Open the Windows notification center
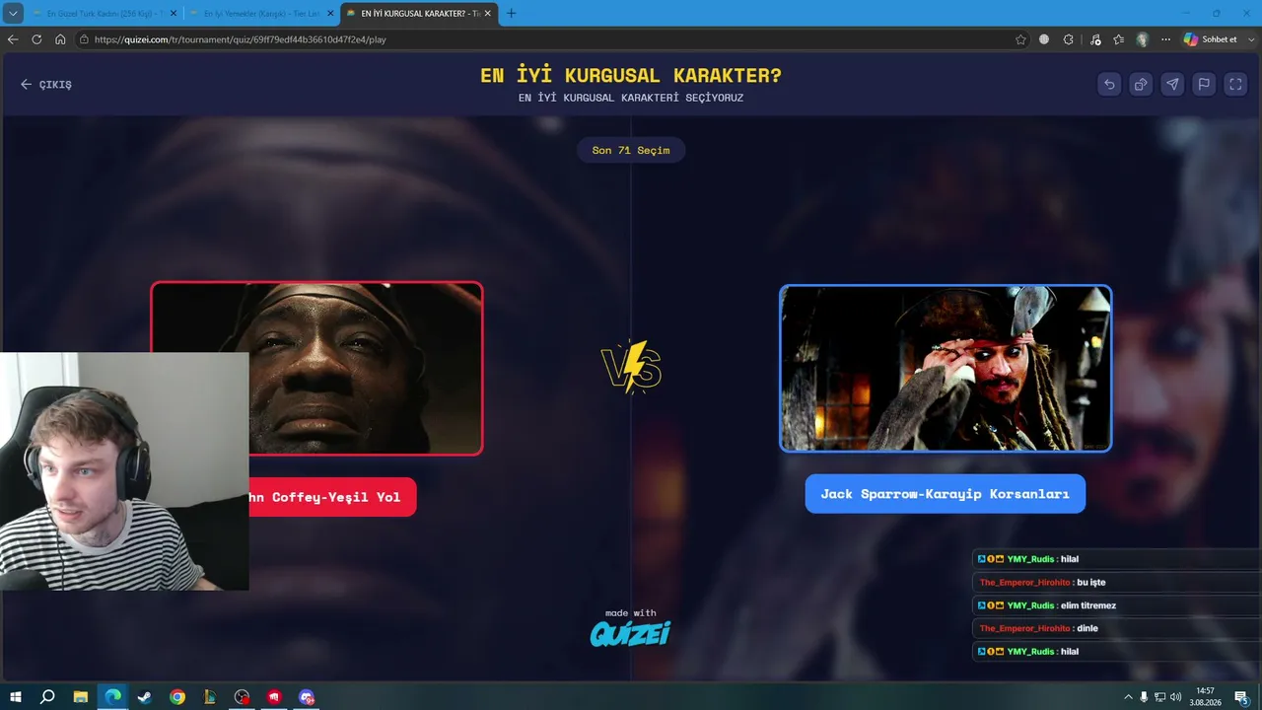 [1241, 697]
